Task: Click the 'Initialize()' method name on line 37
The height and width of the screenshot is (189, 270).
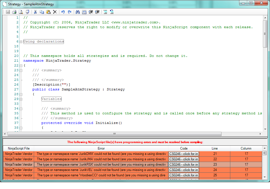Action: pos(109,123)
